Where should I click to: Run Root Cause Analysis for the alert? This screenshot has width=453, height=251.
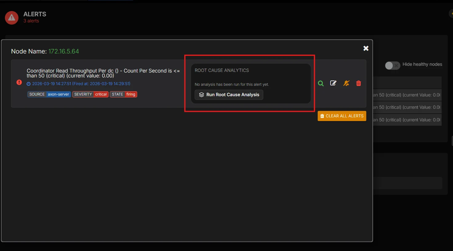coord(229,95)
